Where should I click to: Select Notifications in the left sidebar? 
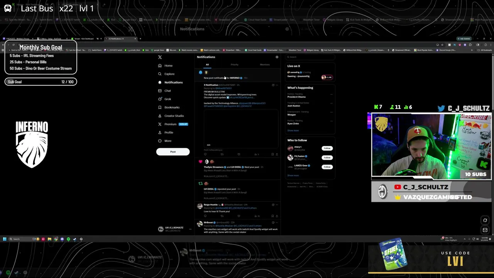coord(170,82)
